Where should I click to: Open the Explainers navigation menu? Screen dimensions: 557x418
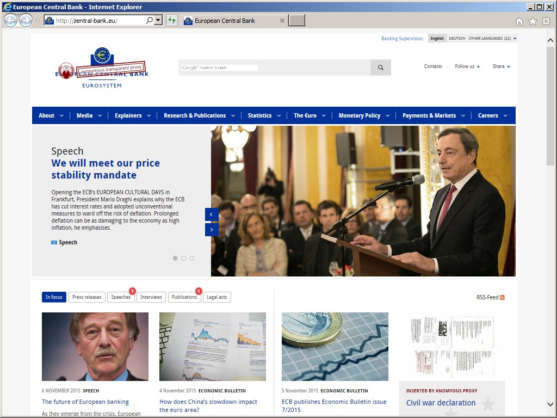(133, 115)
